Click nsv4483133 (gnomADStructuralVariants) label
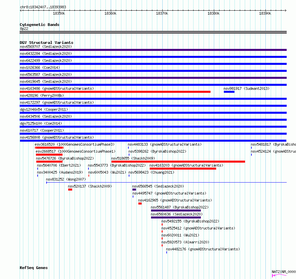This screenshot has width=296, height=279. (x=165, y=144)
